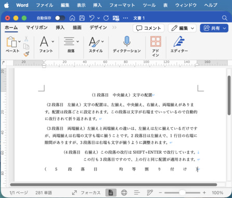This screenshot has height=198, width=232.
Task: Click the コメント button
Action: point(149,28)
